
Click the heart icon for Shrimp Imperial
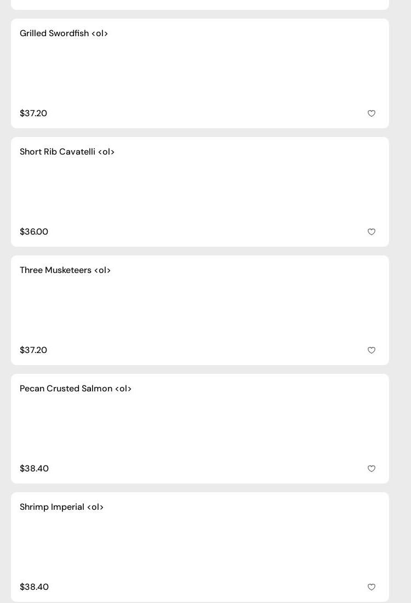pos(372,587)
